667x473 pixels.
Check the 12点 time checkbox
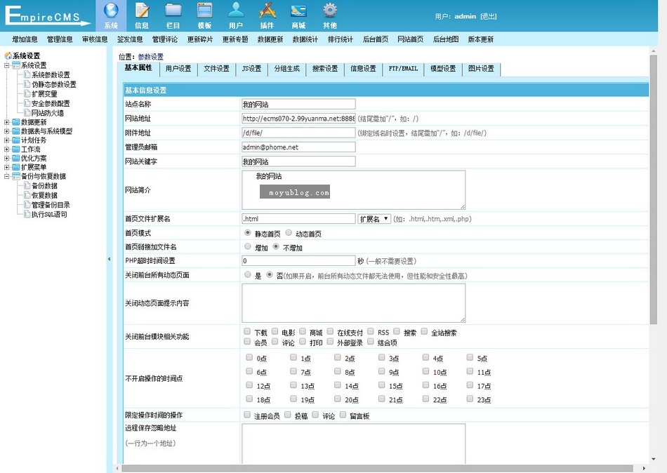pos(249,385)
